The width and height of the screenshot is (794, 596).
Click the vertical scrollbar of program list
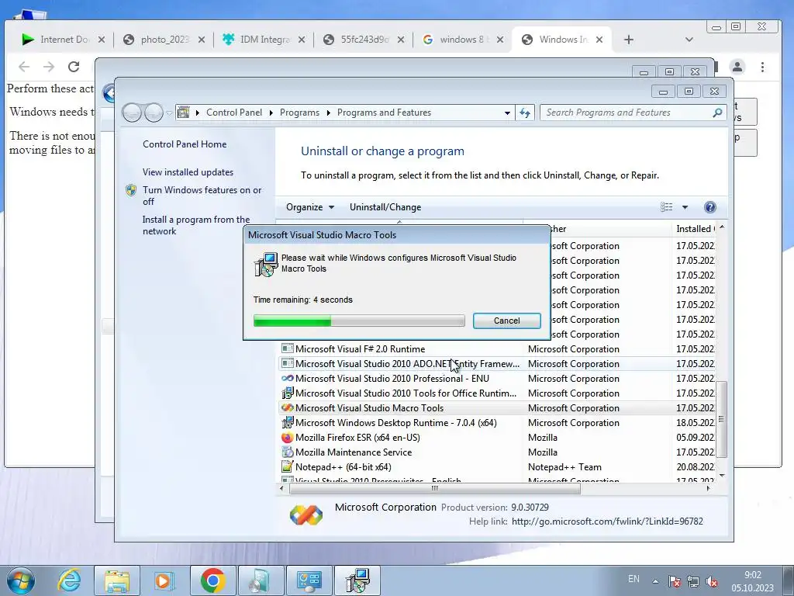[x=722, y=419]
